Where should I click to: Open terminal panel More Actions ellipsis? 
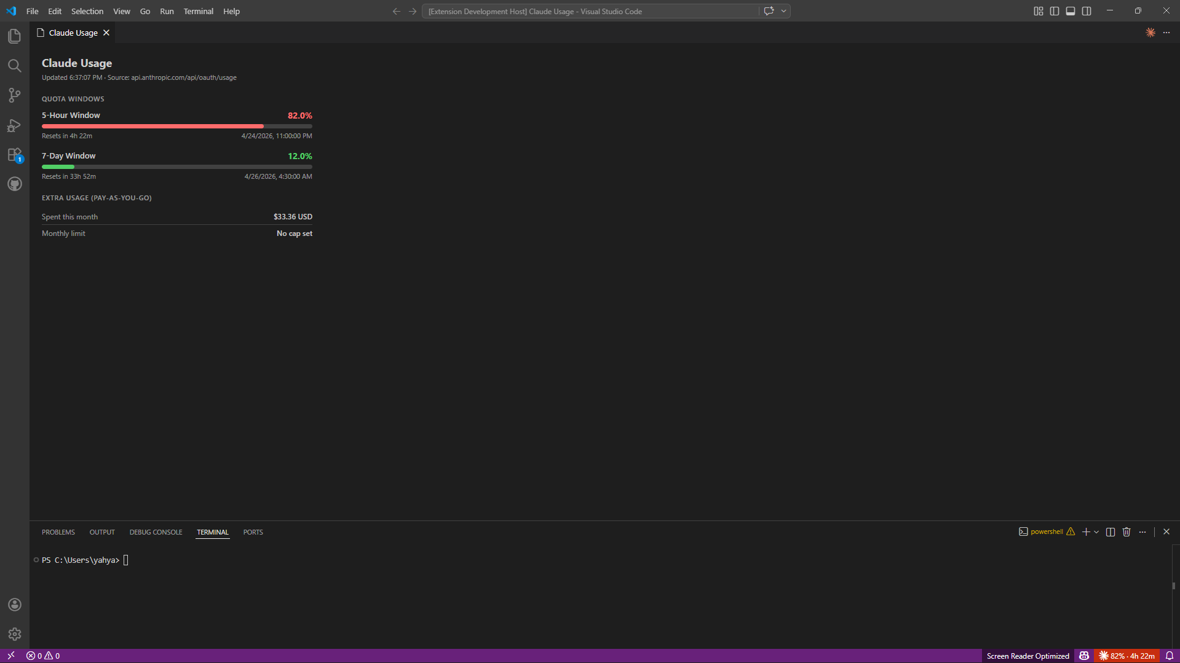(x=1142, y=532)
